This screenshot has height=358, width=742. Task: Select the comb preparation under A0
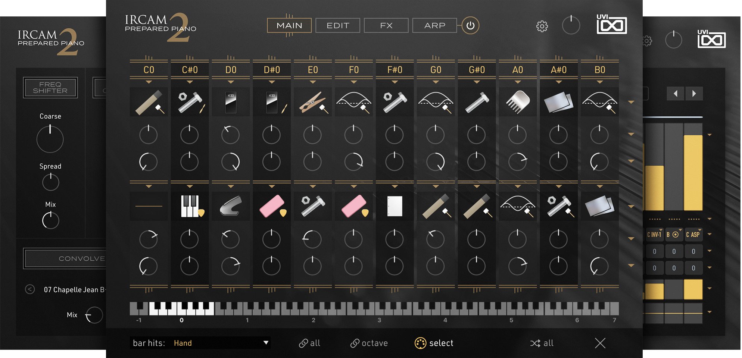518,102
